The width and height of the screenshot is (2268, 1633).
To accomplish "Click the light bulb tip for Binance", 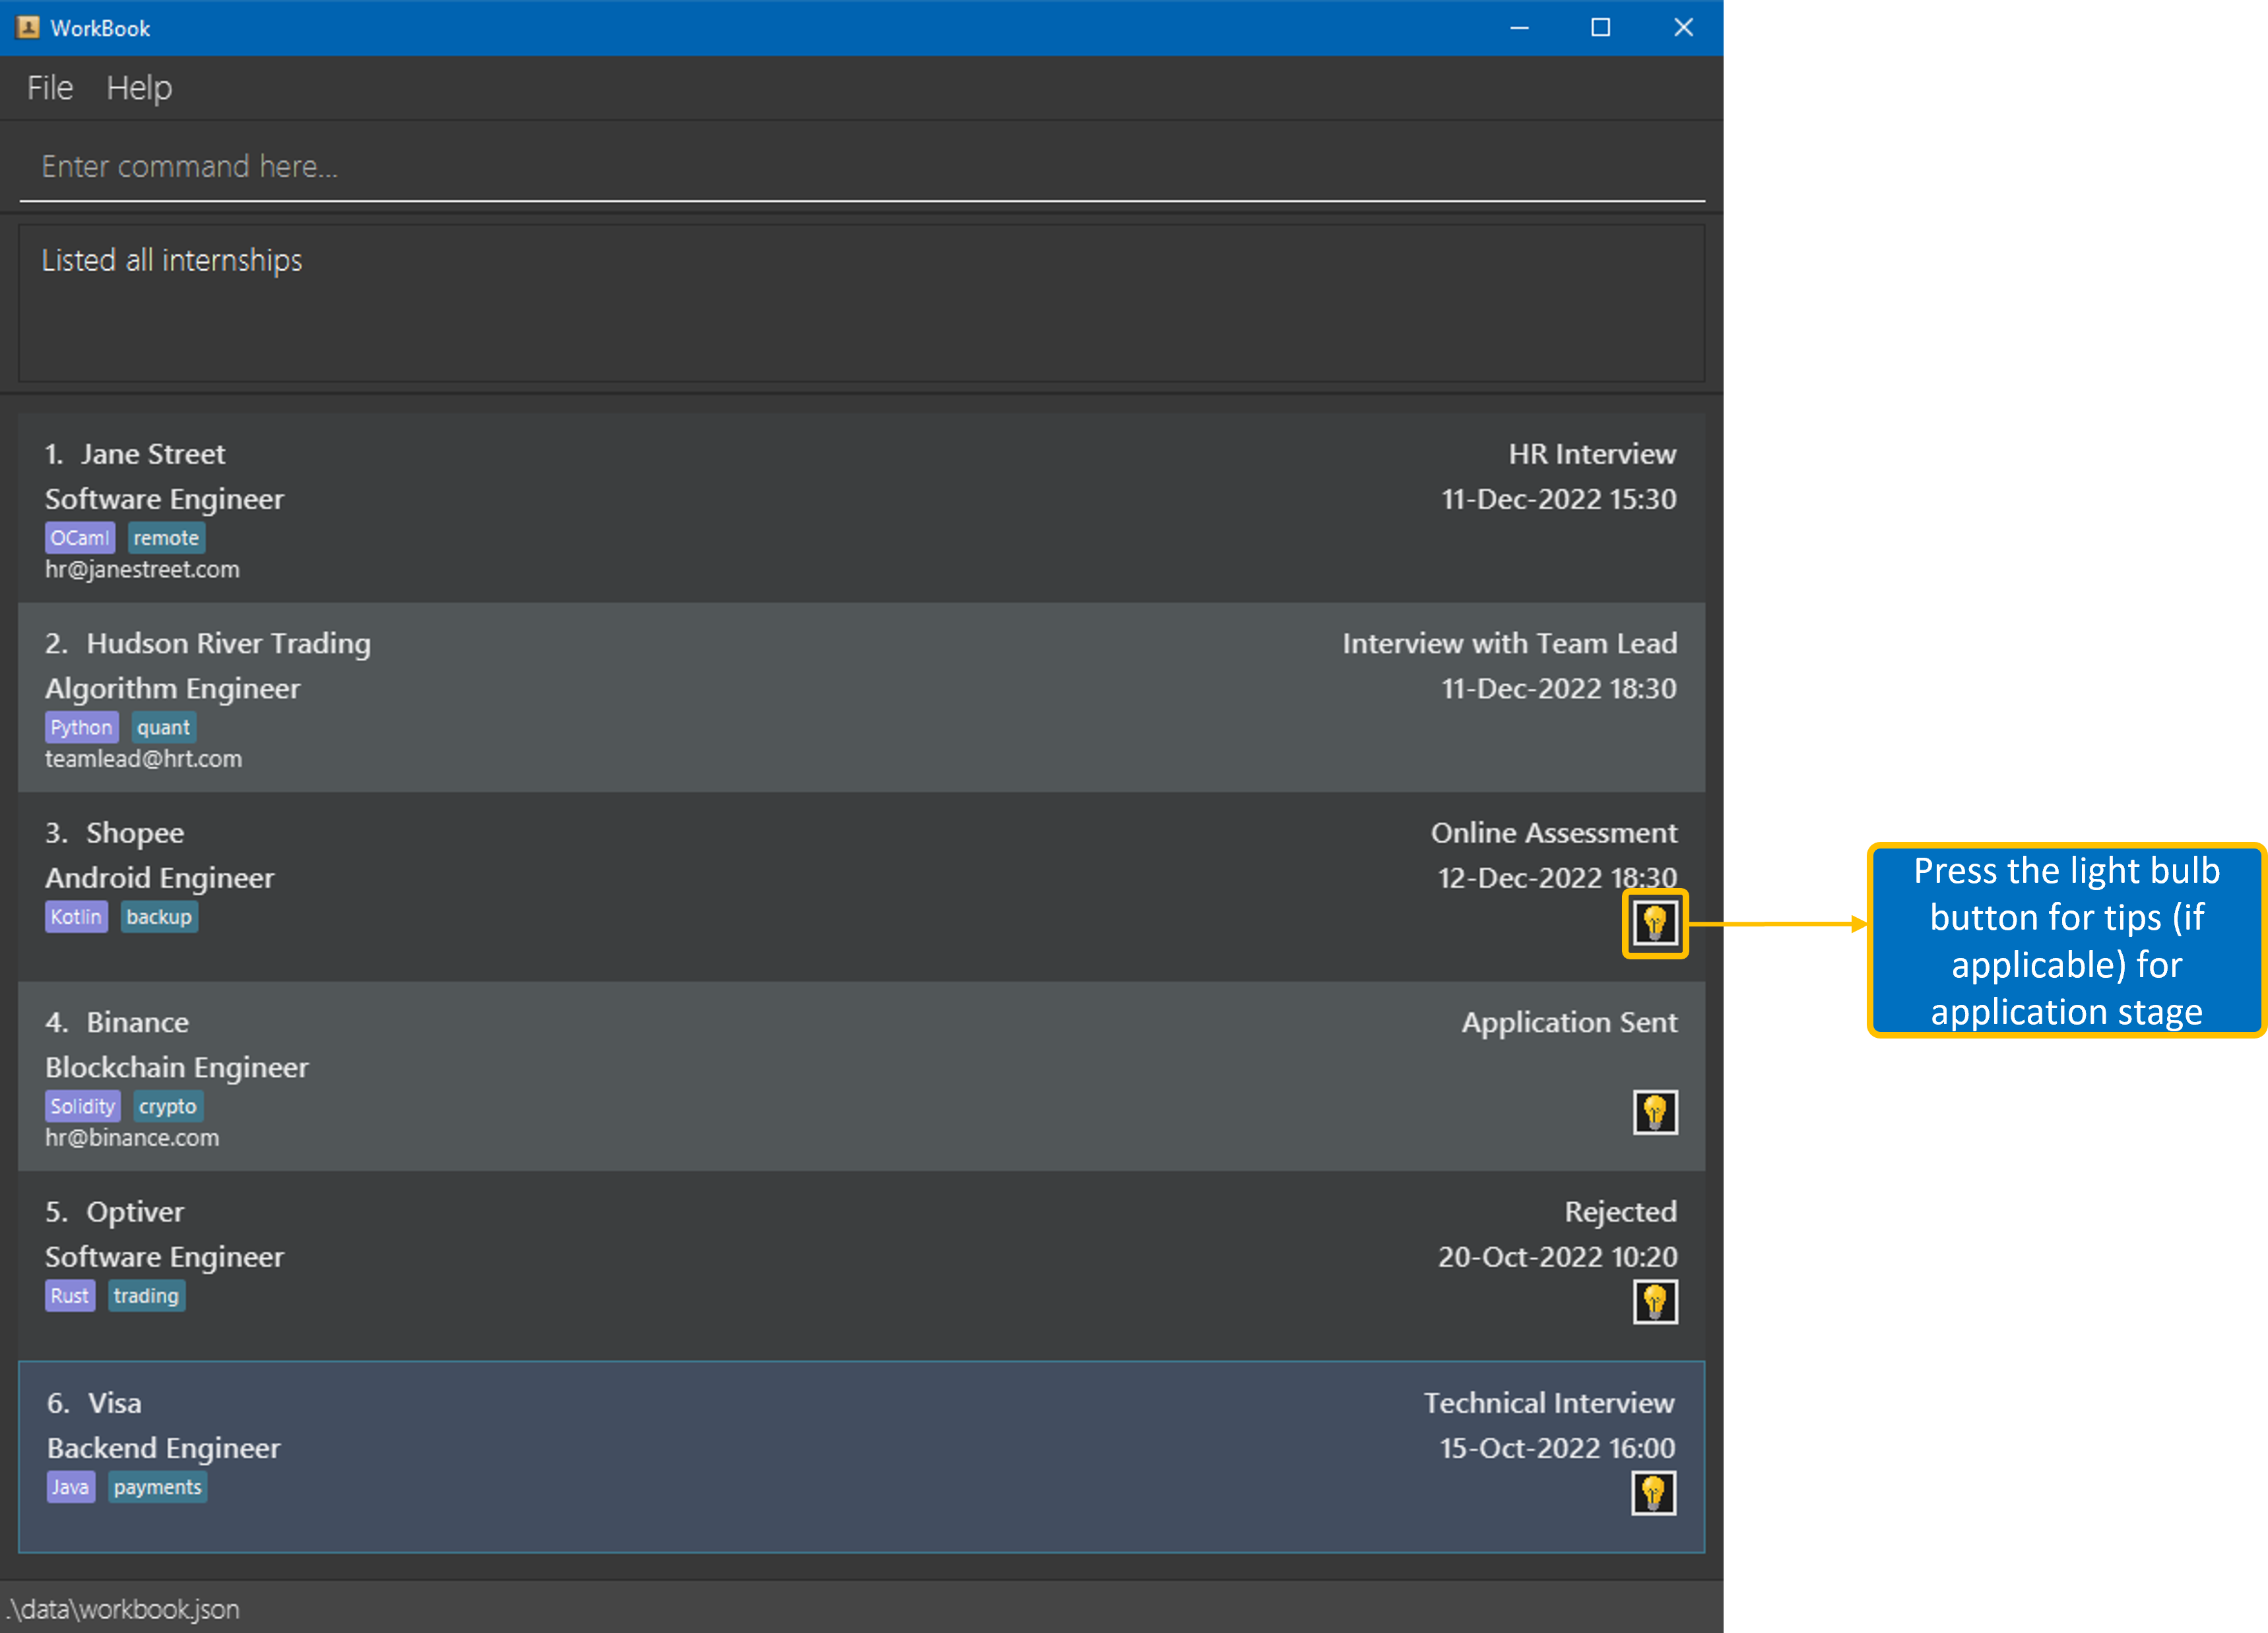I will click(x=1655, y=1112).
